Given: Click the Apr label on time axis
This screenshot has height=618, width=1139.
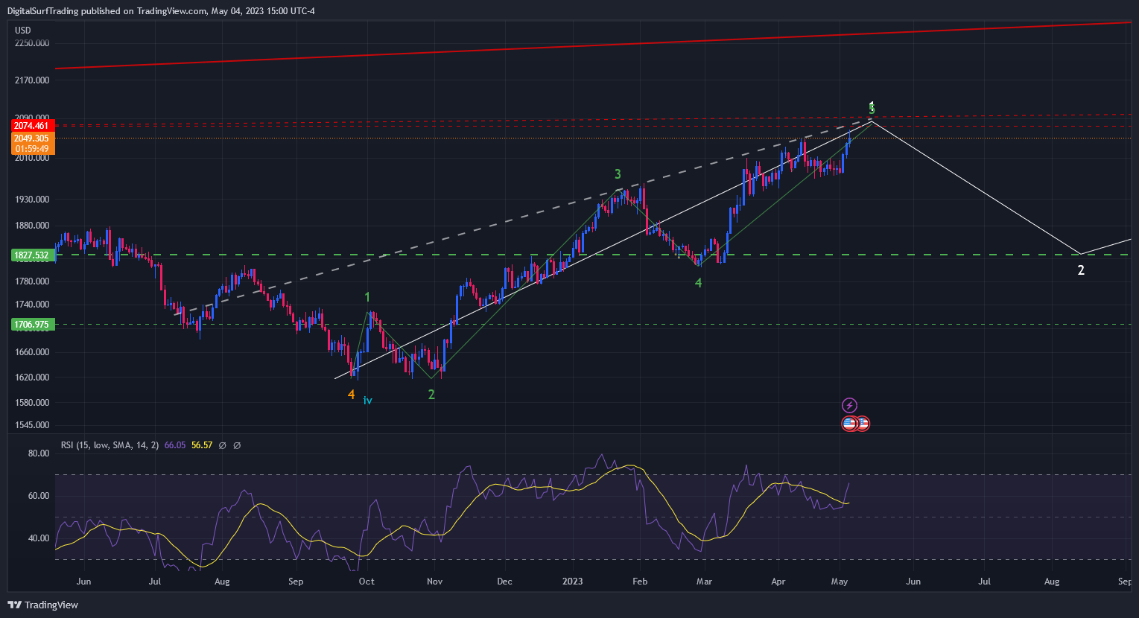Looking at the screenshot, I should pos(778,582).
